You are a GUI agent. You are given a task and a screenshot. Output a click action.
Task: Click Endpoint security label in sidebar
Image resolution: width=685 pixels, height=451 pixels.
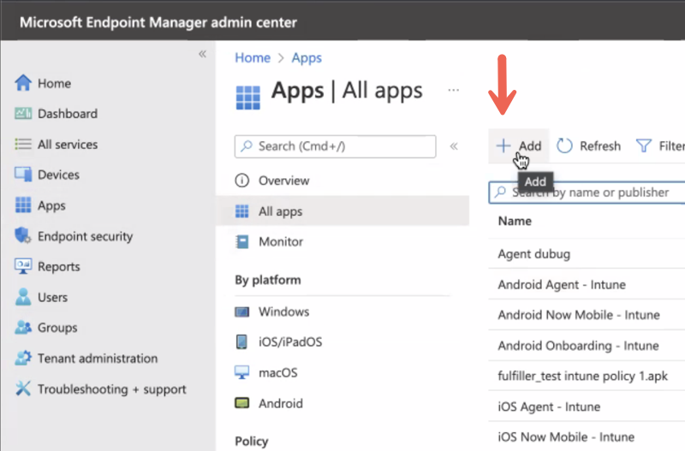point(85,236)
